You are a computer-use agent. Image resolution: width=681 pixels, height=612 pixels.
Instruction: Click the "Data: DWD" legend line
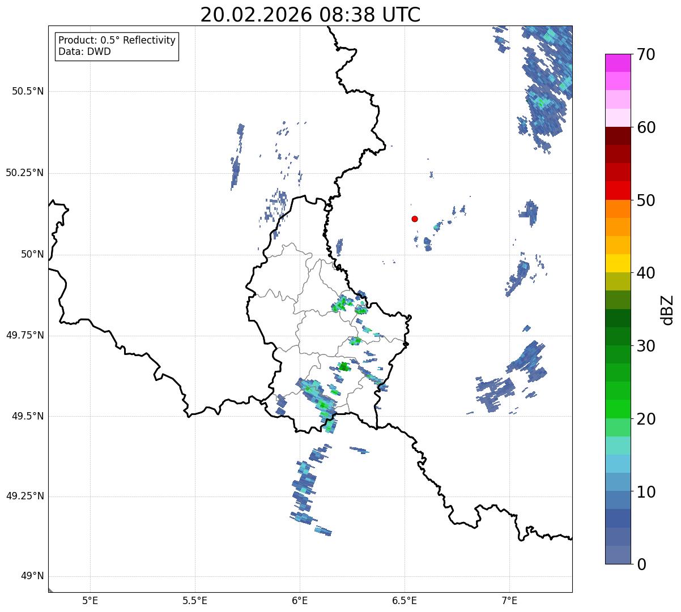click(x=84, y=52)
